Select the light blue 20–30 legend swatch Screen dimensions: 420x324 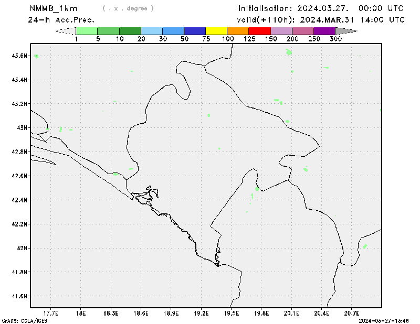(152, 31)
